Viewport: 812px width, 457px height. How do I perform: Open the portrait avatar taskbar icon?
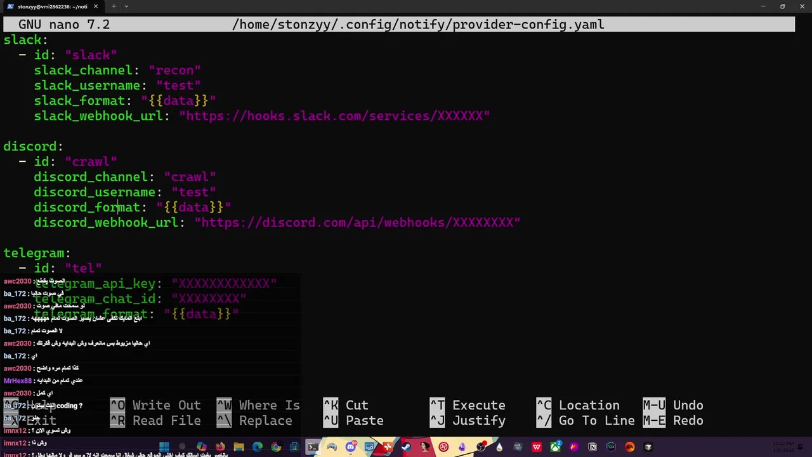point(425,447)
